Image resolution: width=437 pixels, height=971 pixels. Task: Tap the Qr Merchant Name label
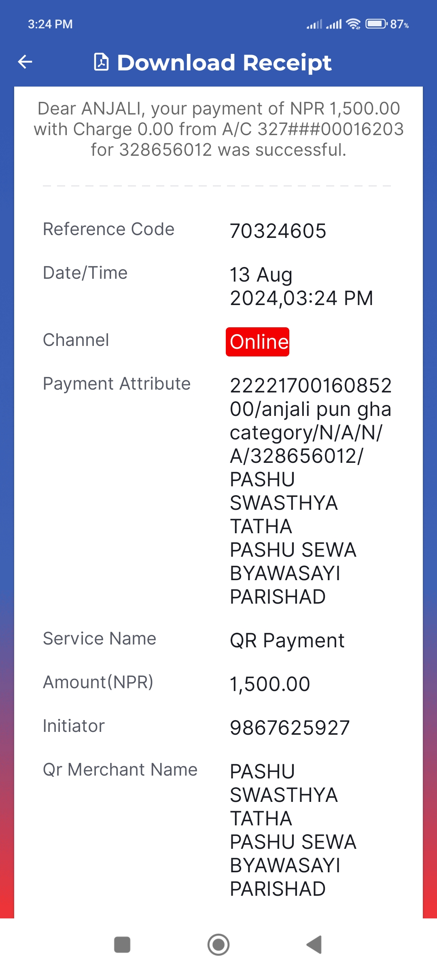(120, 770)
